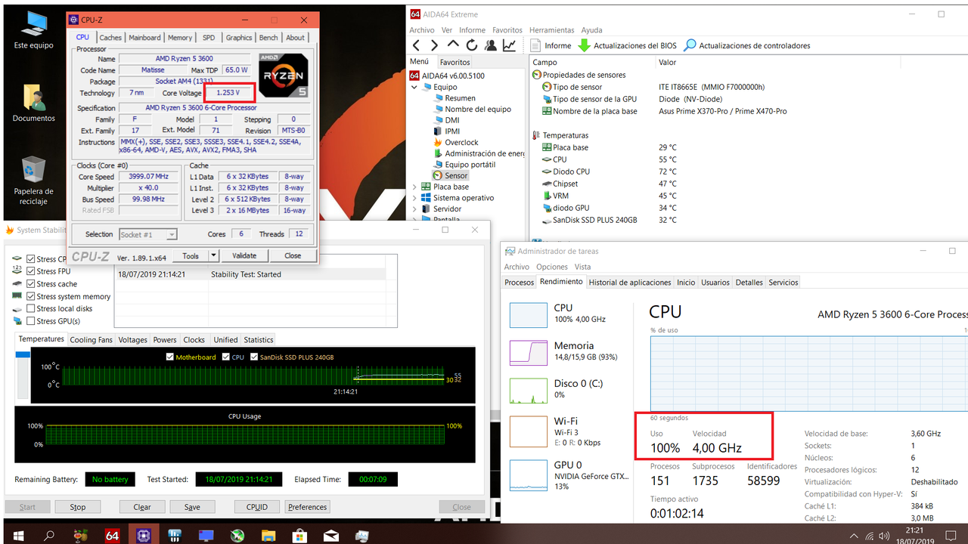Enable Stress GPU(s) option
This screenshot has width=968, height=544.
[31, 321]
